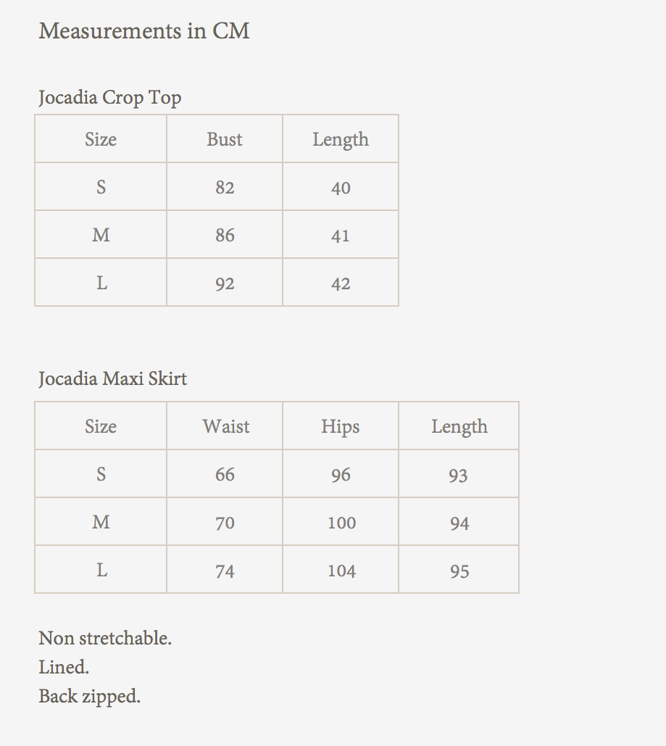
Task: Click the Crop Top Length column header
Action: [341, 139]
